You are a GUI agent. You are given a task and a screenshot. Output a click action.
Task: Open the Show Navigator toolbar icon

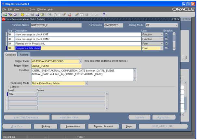15,15
